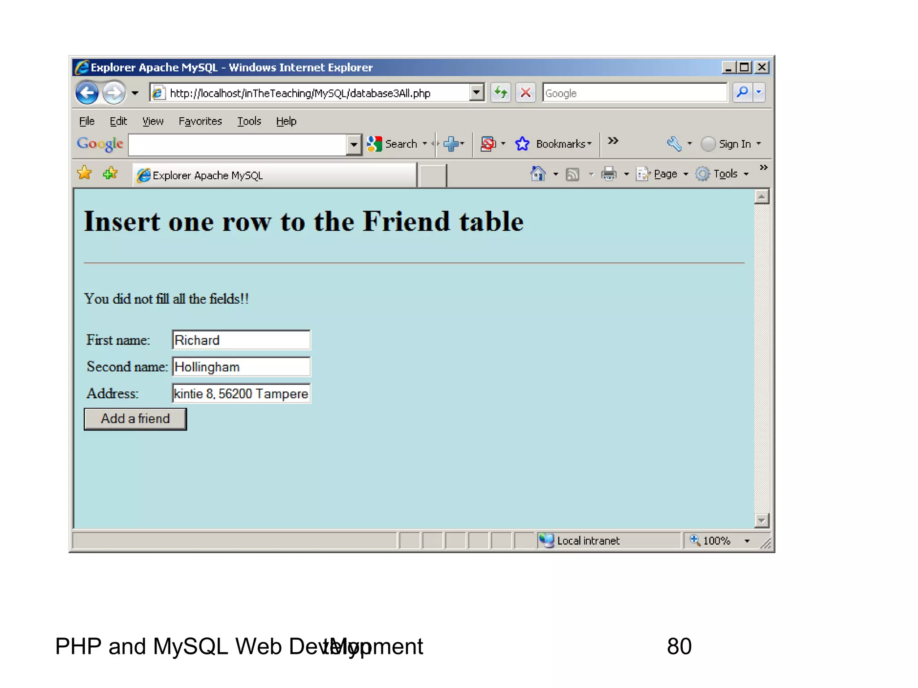
Task: Open the gear Tools menu in command bar
Action: click(722, 174)
